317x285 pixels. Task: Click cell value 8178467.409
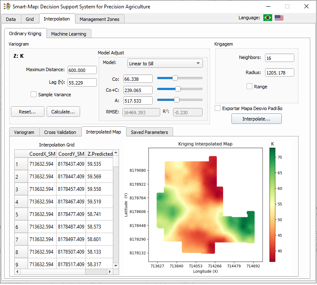(71, 201)
